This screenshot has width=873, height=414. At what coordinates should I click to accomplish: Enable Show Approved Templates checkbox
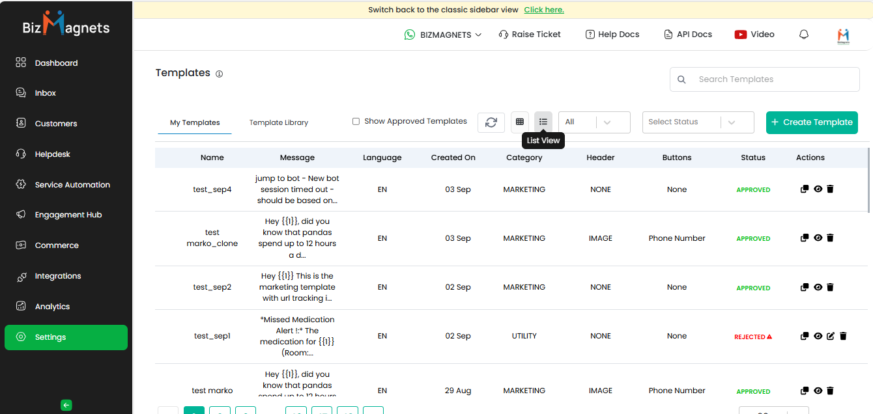point(356,121)
